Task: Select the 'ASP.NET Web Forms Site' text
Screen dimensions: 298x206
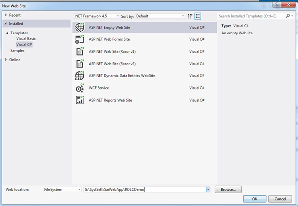Action: pyautogui.click(x=109, y=39)
